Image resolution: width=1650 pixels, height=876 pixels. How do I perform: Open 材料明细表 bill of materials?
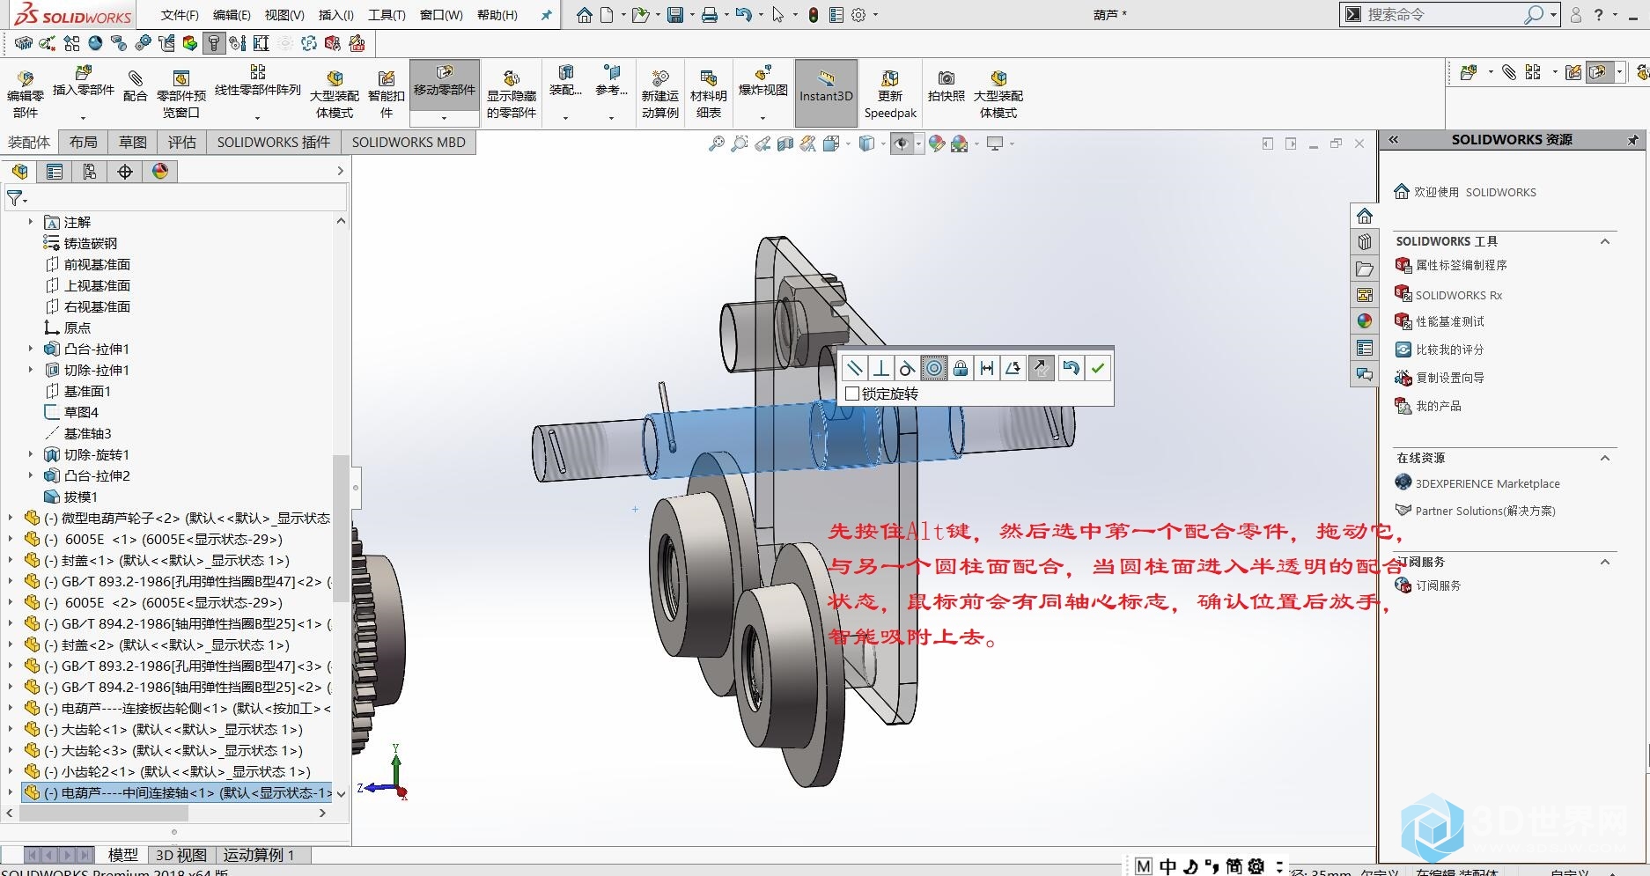point(709,94)
